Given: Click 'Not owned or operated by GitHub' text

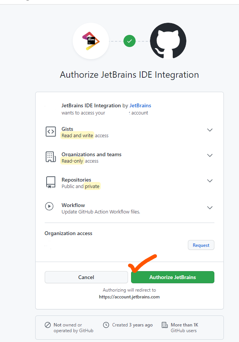Looking at the screenshot, I should (73, 328).
